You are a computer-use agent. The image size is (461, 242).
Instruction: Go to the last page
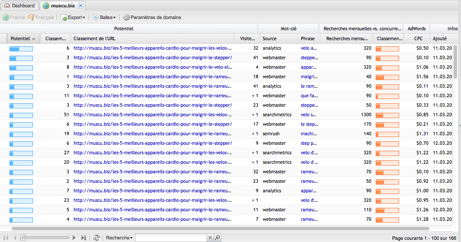(84, 238)
